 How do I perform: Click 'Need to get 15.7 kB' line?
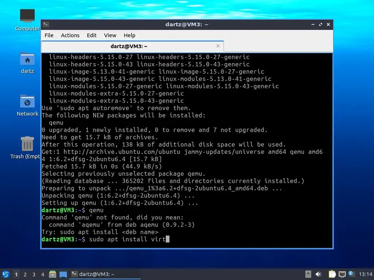click(x=100, y=137)
